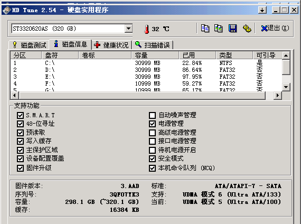Switch to the 磁盘测试 tab
The width and height of the screenshot is (301, 224).
coord(30,45)
